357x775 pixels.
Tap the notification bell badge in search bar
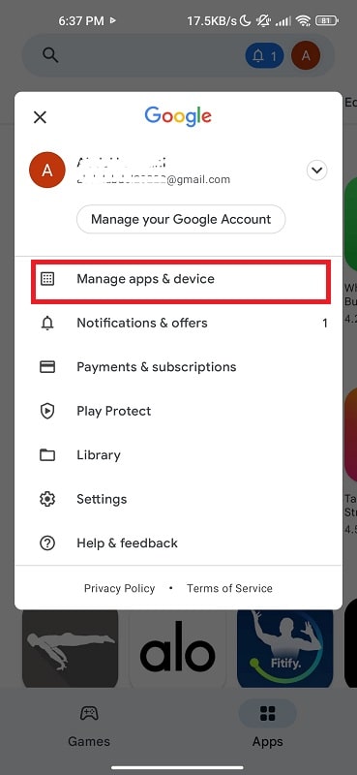pos(265,56)
